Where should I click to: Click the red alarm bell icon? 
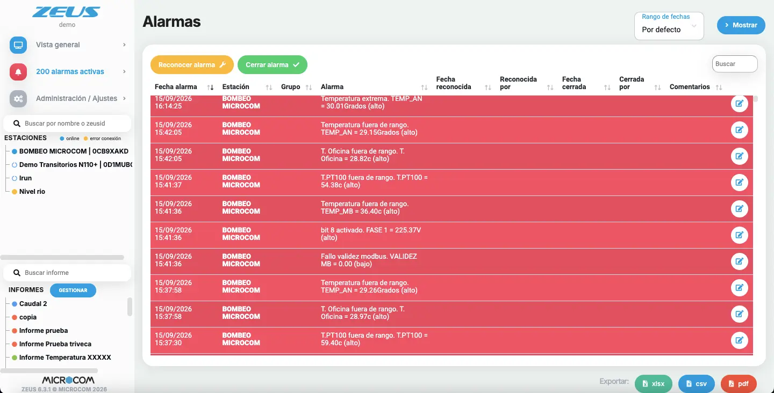(18, 72)
